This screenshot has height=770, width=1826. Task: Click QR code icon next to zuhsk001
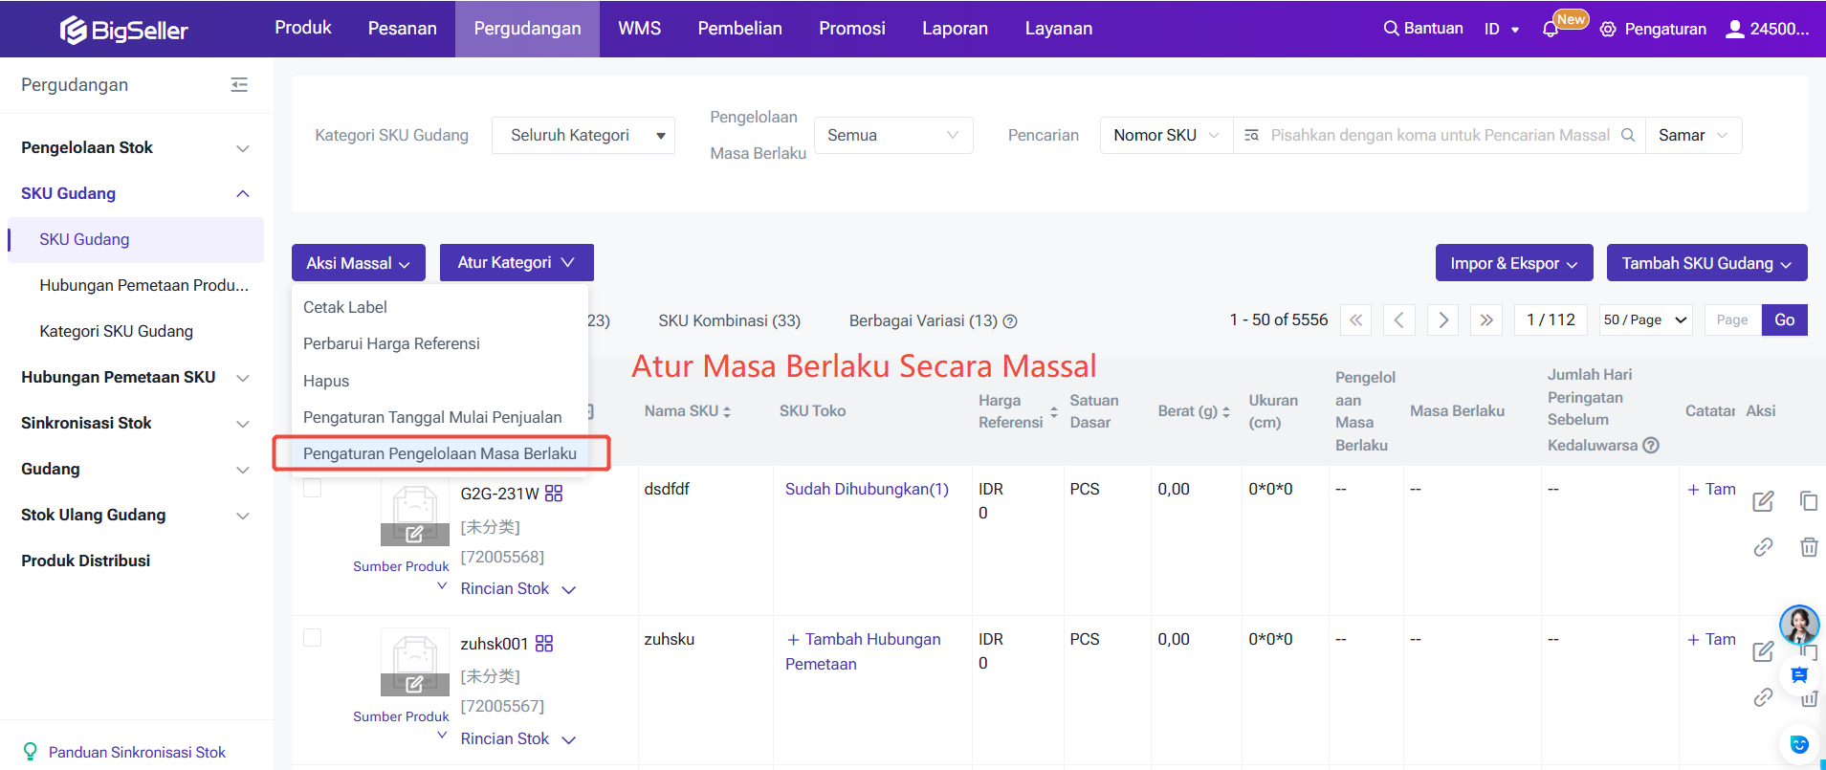[544, 644]
